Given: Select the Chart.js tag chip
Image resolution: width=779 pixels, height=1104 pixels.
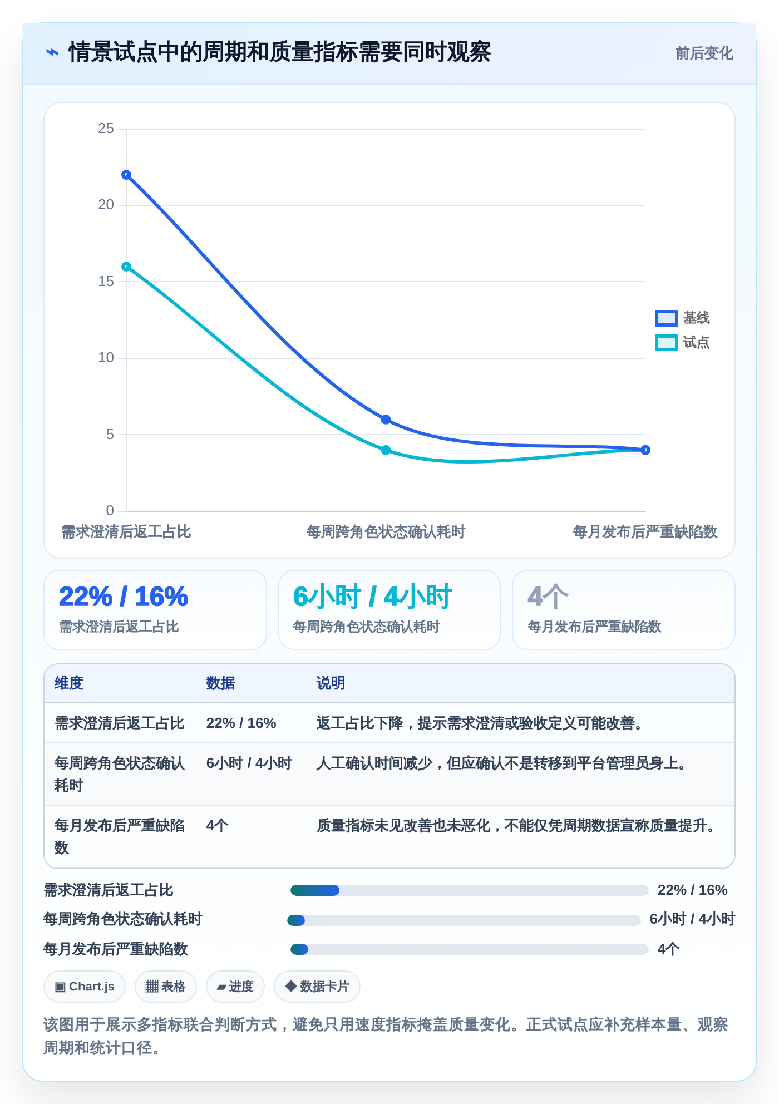Looking at the screenshot, I should [85, 987].
